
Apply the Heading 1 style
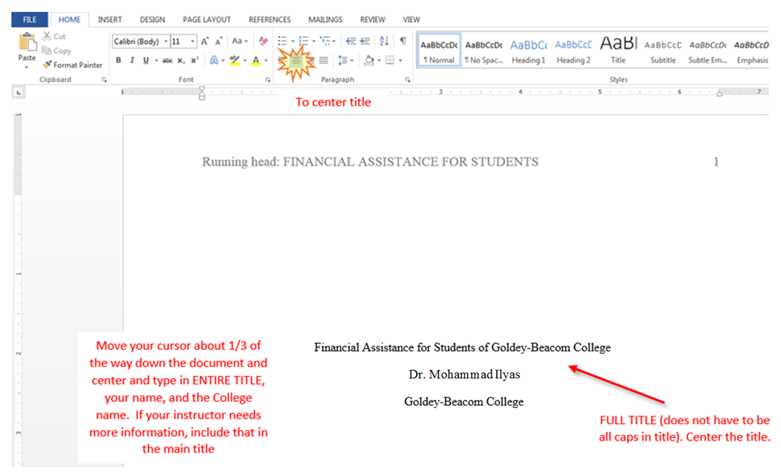pos(528,51)
